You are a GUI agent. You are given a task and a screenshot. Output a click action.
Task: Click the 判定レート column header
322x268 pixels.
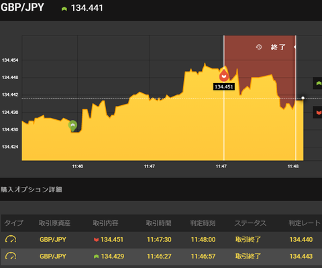(x=305, y=223)
